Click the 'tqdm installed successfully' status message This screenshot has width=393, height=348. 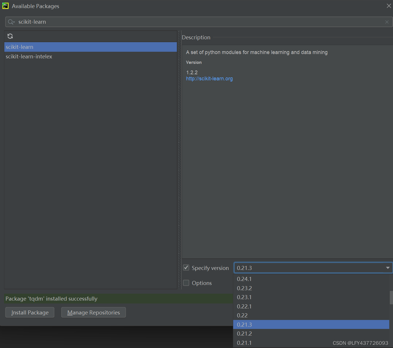pyautogui.click(x=51, y=299)
